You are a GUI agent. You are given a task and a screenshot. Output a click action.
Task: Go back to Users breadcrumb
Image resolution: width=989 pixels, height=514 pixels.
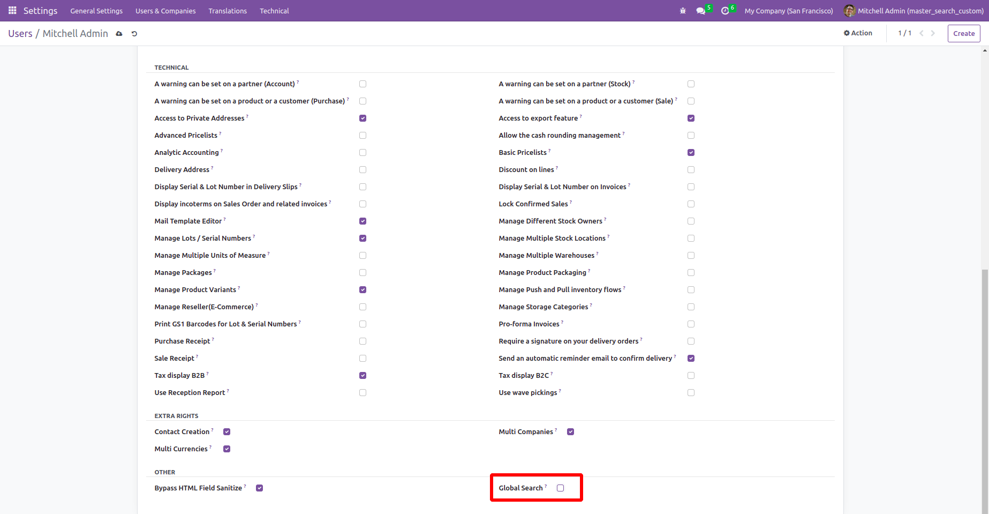pos(20,33)
